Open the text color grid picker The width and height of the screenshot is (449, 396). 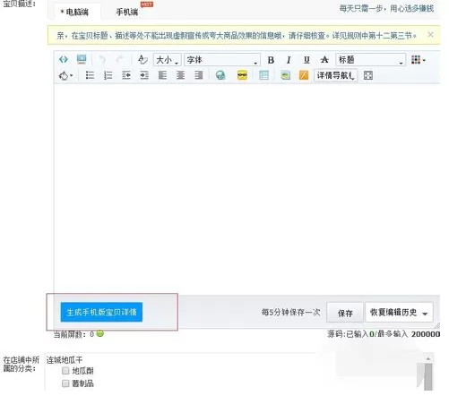(x=418, y=60)
